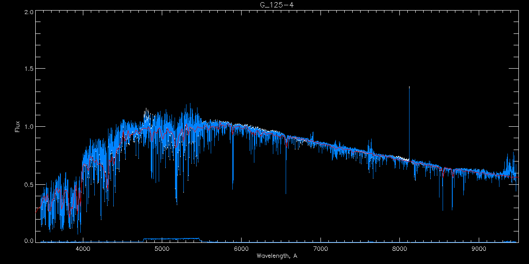Click the 2.0 y-axis tick label

(x=29, y=12)
